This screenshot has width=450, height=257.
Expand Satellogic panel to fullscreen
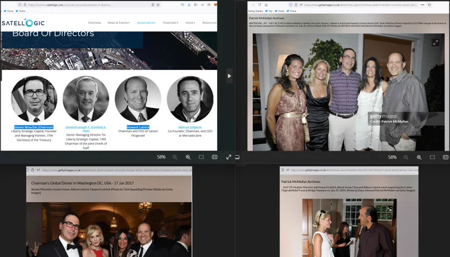point(228,157)
